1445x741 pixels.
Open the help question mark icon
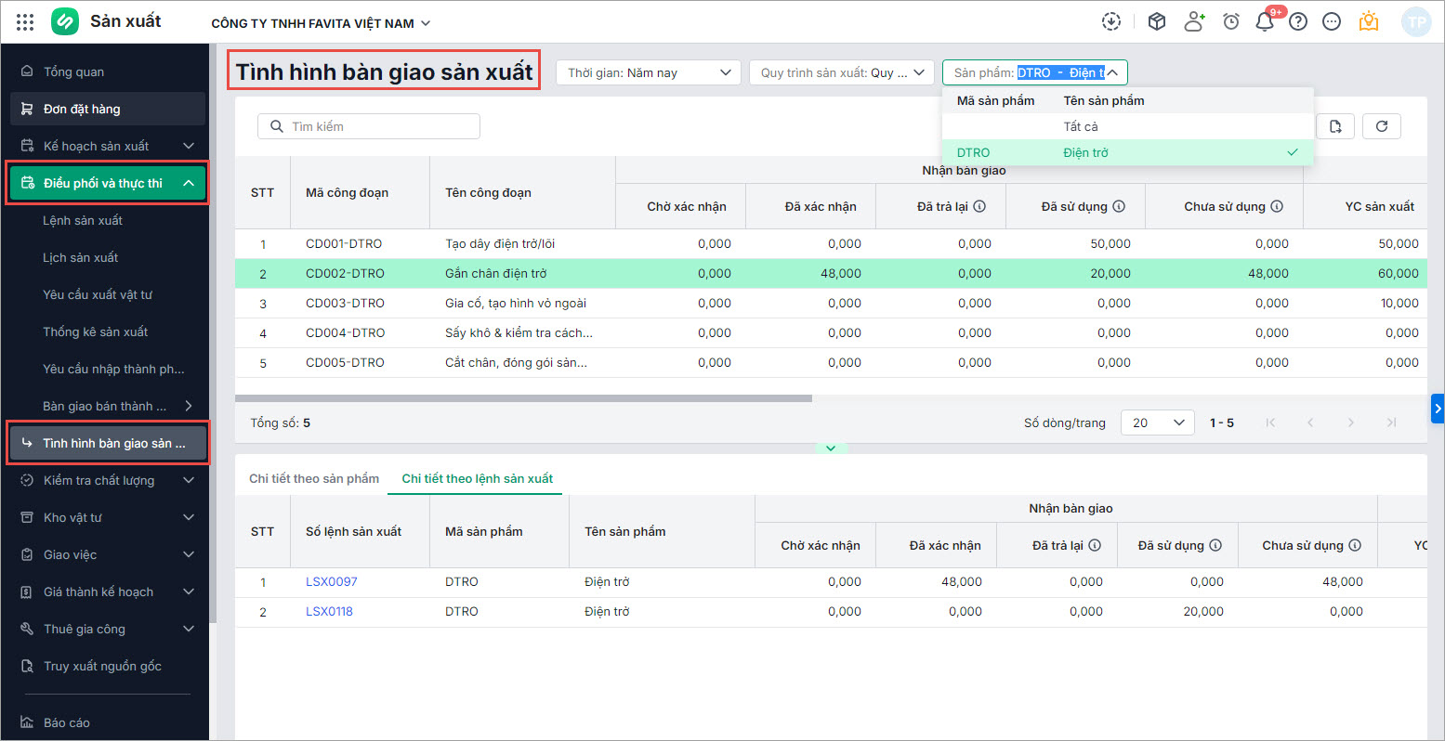pyautogui.click(x=1298, y=22)
